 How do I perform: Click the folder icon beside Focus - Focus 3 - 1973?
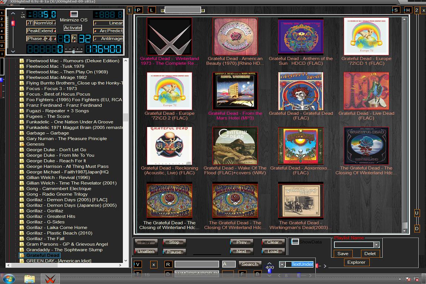pos(21,89)
